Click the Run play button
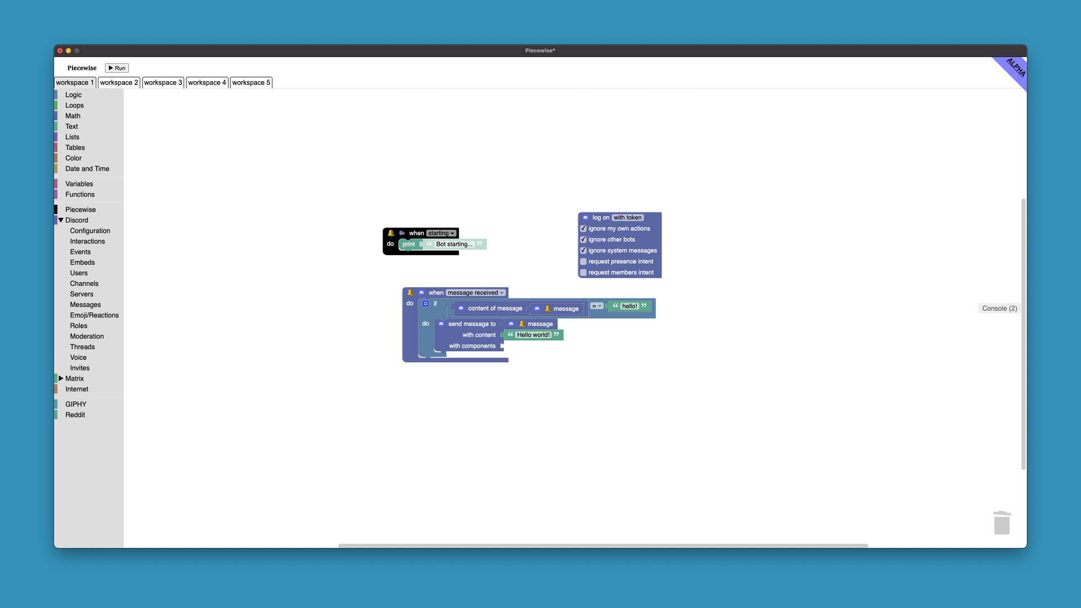This screenshot has width=1081, height=608. (x=117, y=68)
